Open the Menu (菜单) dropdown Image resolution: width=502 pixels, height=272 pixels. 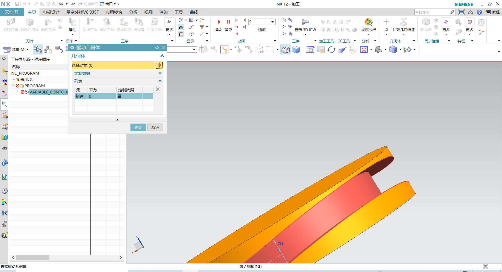pyautogui.click(x=15, y=49)
